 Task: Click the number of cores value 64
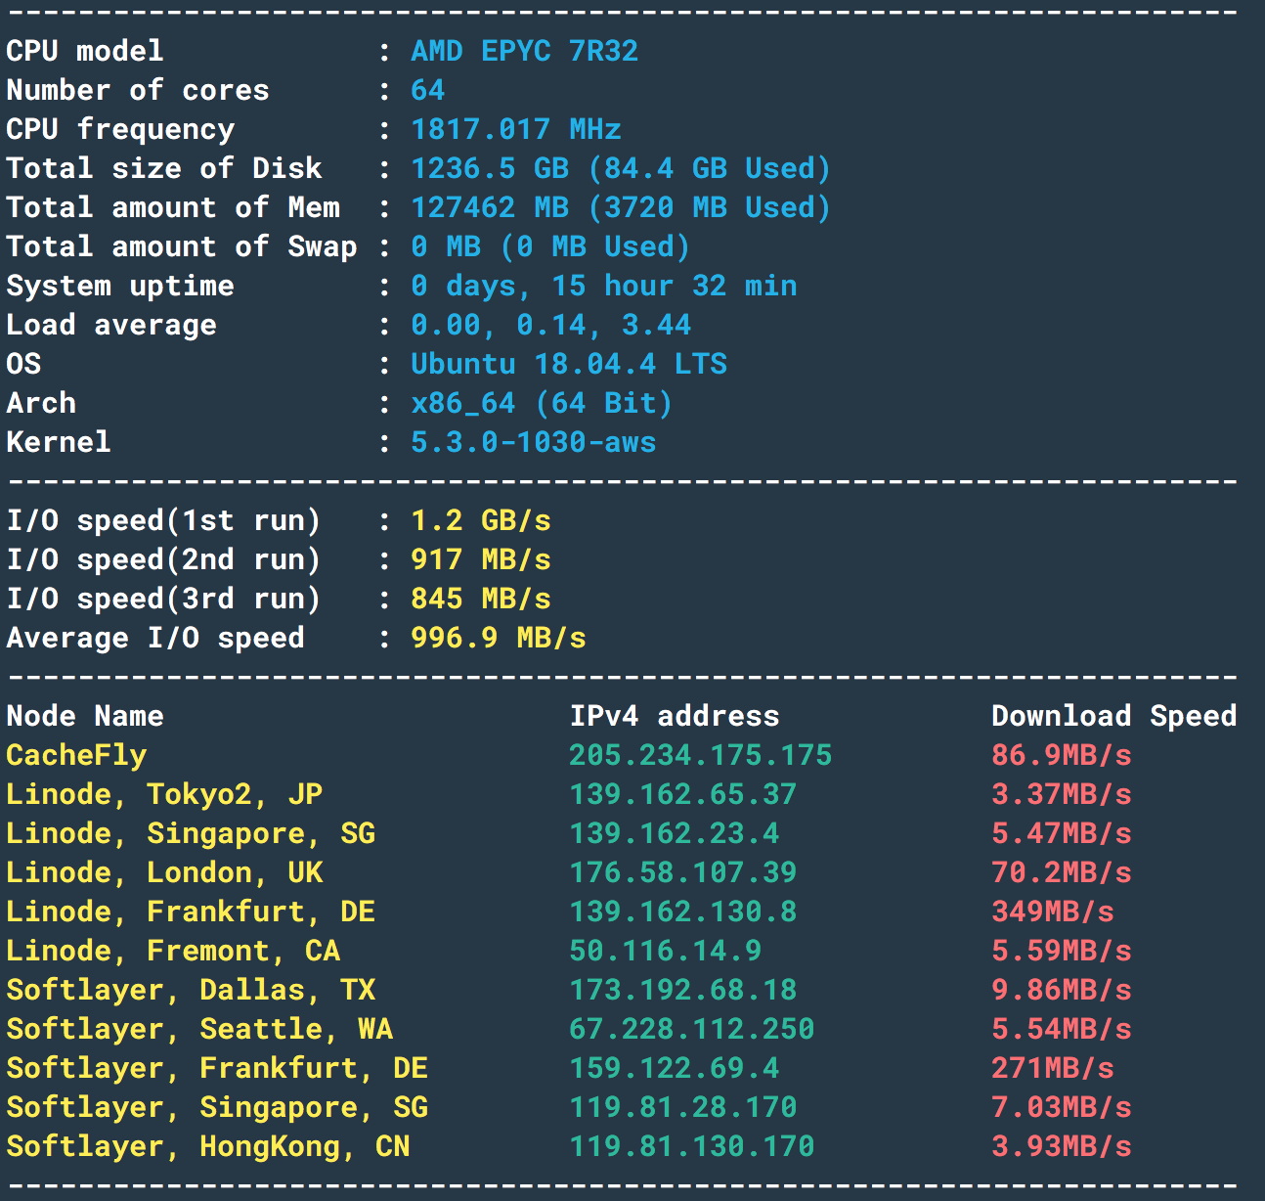point(428,90)
